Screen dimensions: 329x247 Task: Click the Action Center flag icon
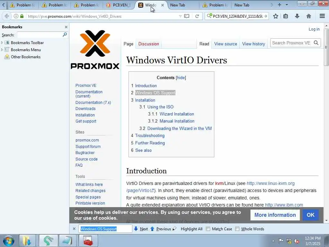click(281, 241)
